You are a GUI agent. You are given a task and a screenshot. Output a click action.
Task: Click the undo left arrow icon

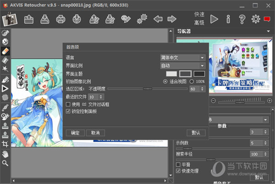point(158,19)
